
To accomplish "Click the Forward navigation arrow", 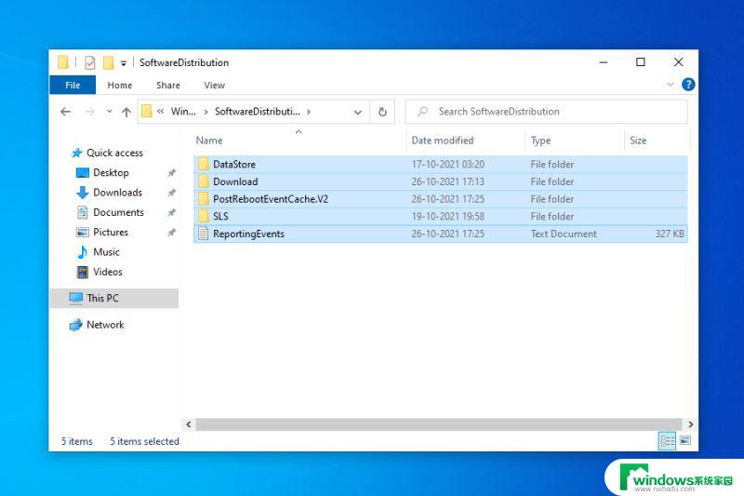I will 89,112.
